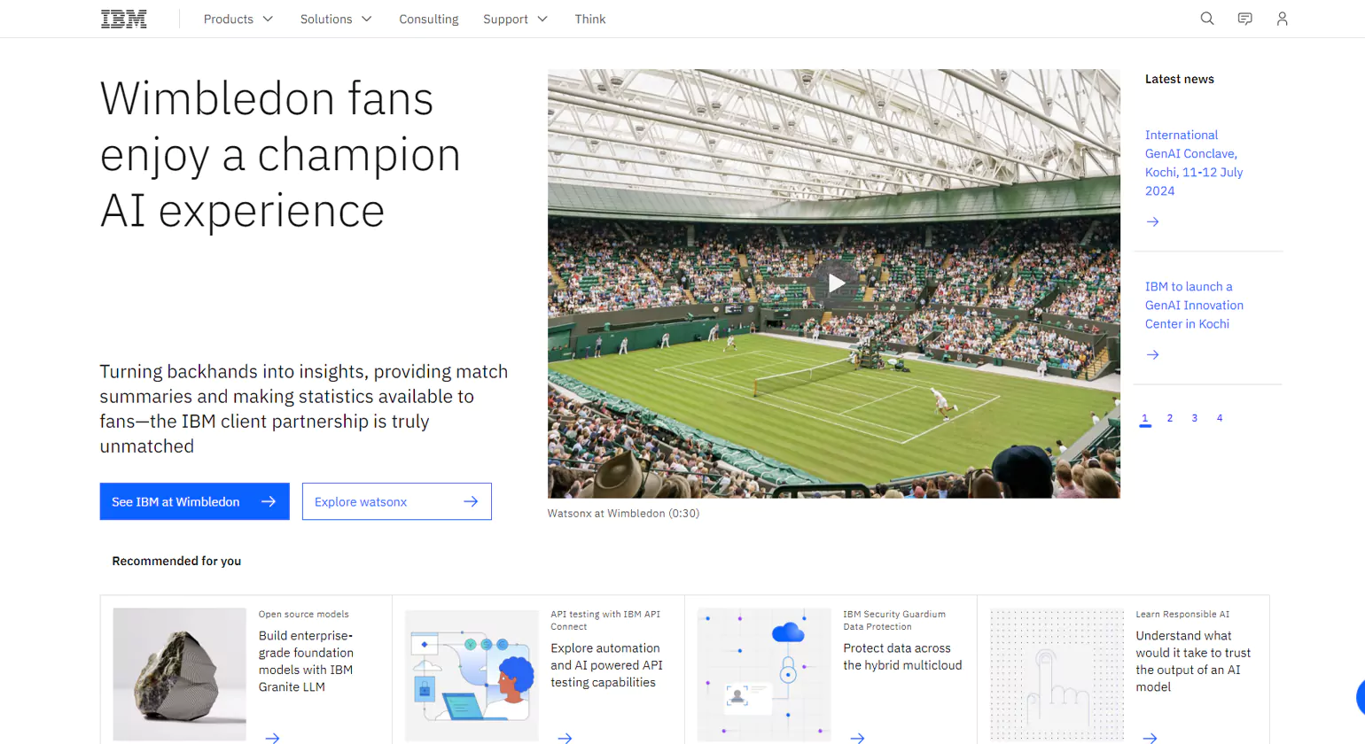Expand the Support dropdown menu
1365x744 pixels.
(x=515, y=19)
